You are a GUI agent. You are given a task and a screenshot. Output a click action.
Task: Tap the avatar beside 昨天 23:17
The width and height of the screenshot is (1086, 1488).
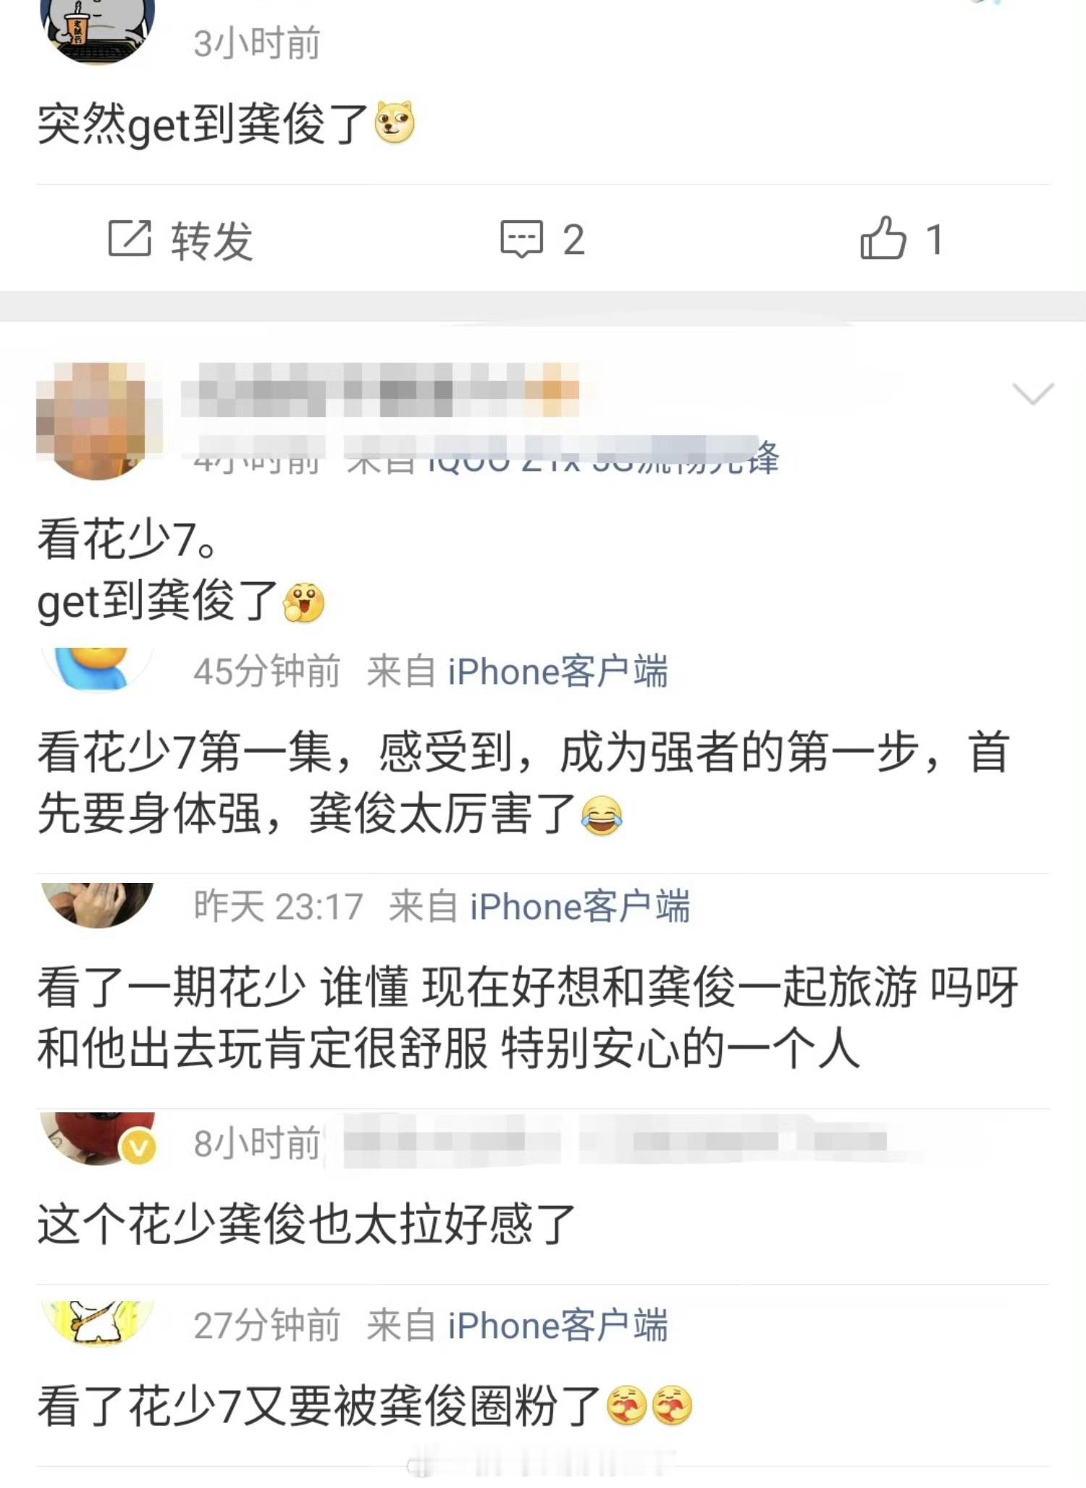coord(97,905)
